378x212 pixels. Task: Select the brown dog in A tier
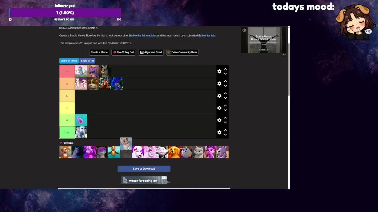[93, 84]
